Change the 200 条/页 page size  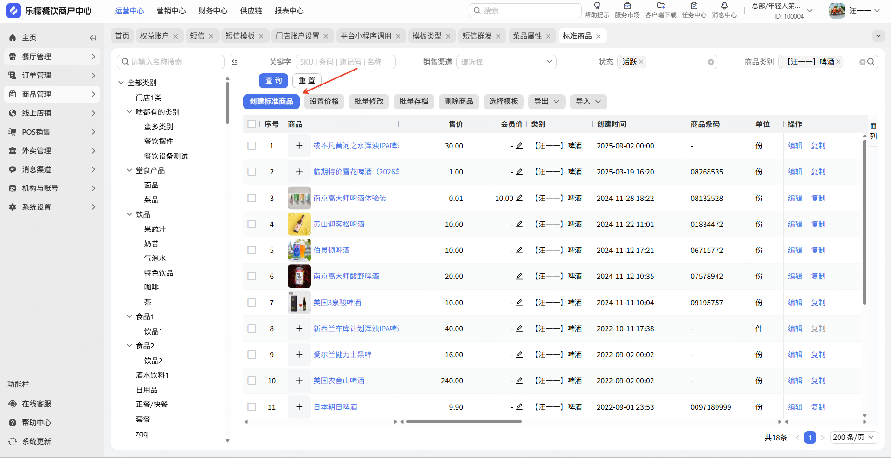(854, 438)
